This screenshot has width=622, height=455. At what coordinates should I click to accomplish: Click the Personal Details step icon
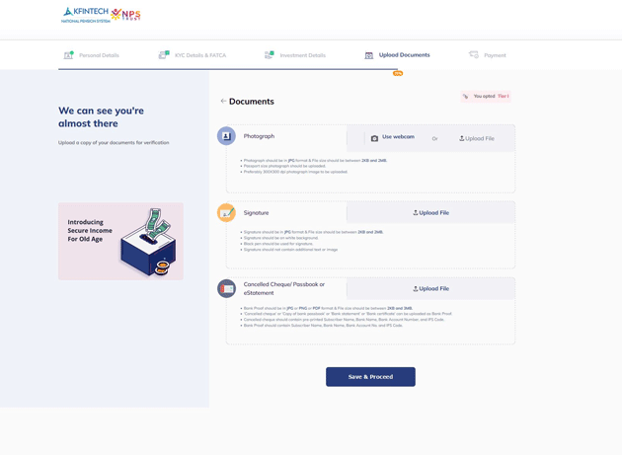click(68, 55)
